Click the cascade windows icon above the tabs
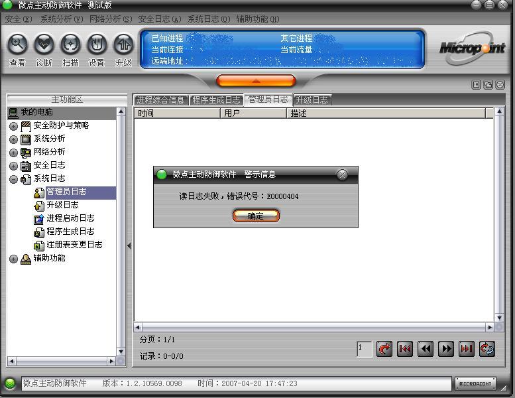The image size is (515, 398). click(x=488, y=85)
